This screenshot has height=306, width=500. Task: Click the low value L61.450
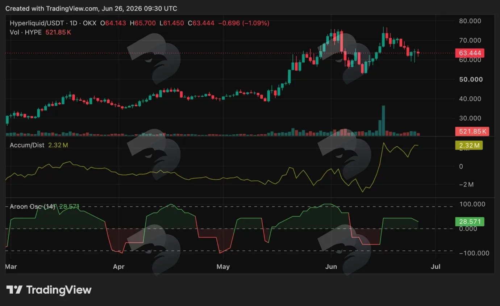coord(172,23)
